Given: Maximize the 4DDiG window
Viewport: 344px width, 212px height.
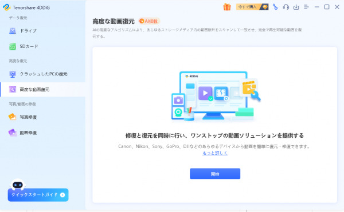Looking at the screenshot, I should [327, 7].
